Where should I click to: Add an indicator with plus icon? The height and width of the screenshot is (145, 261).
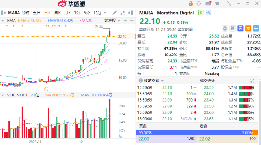tap(125, 21)
